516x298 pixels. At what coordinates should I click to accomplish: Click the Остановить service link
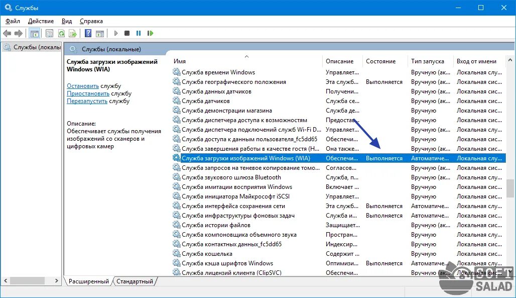coord(83,86)
